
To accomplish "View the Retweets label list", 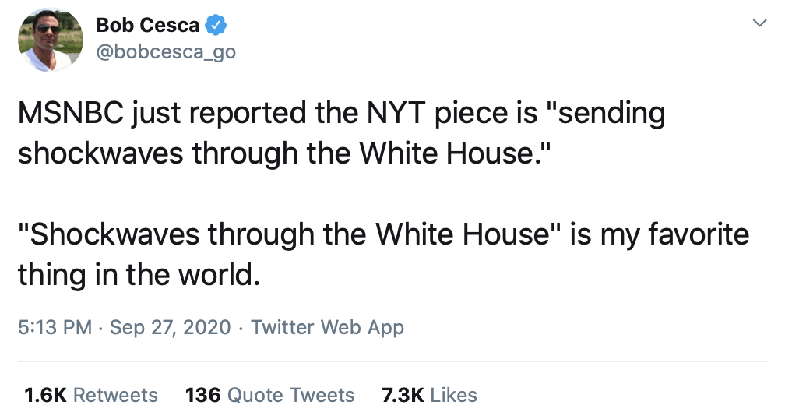I will point(115,395).
